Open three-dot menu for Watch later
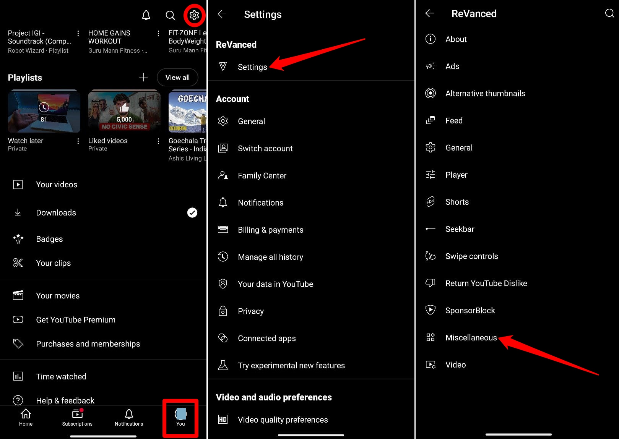619x439 pixels. point(78,141)
